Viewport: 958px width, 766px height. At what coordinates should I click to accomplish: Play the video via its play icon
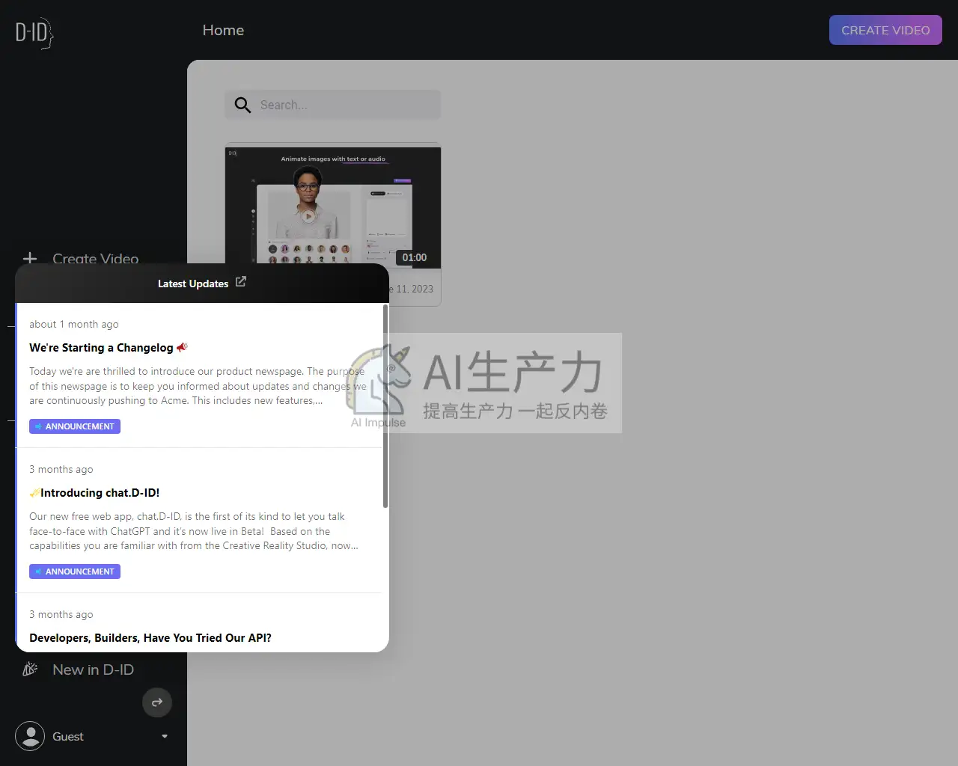(x=308, y=216)
